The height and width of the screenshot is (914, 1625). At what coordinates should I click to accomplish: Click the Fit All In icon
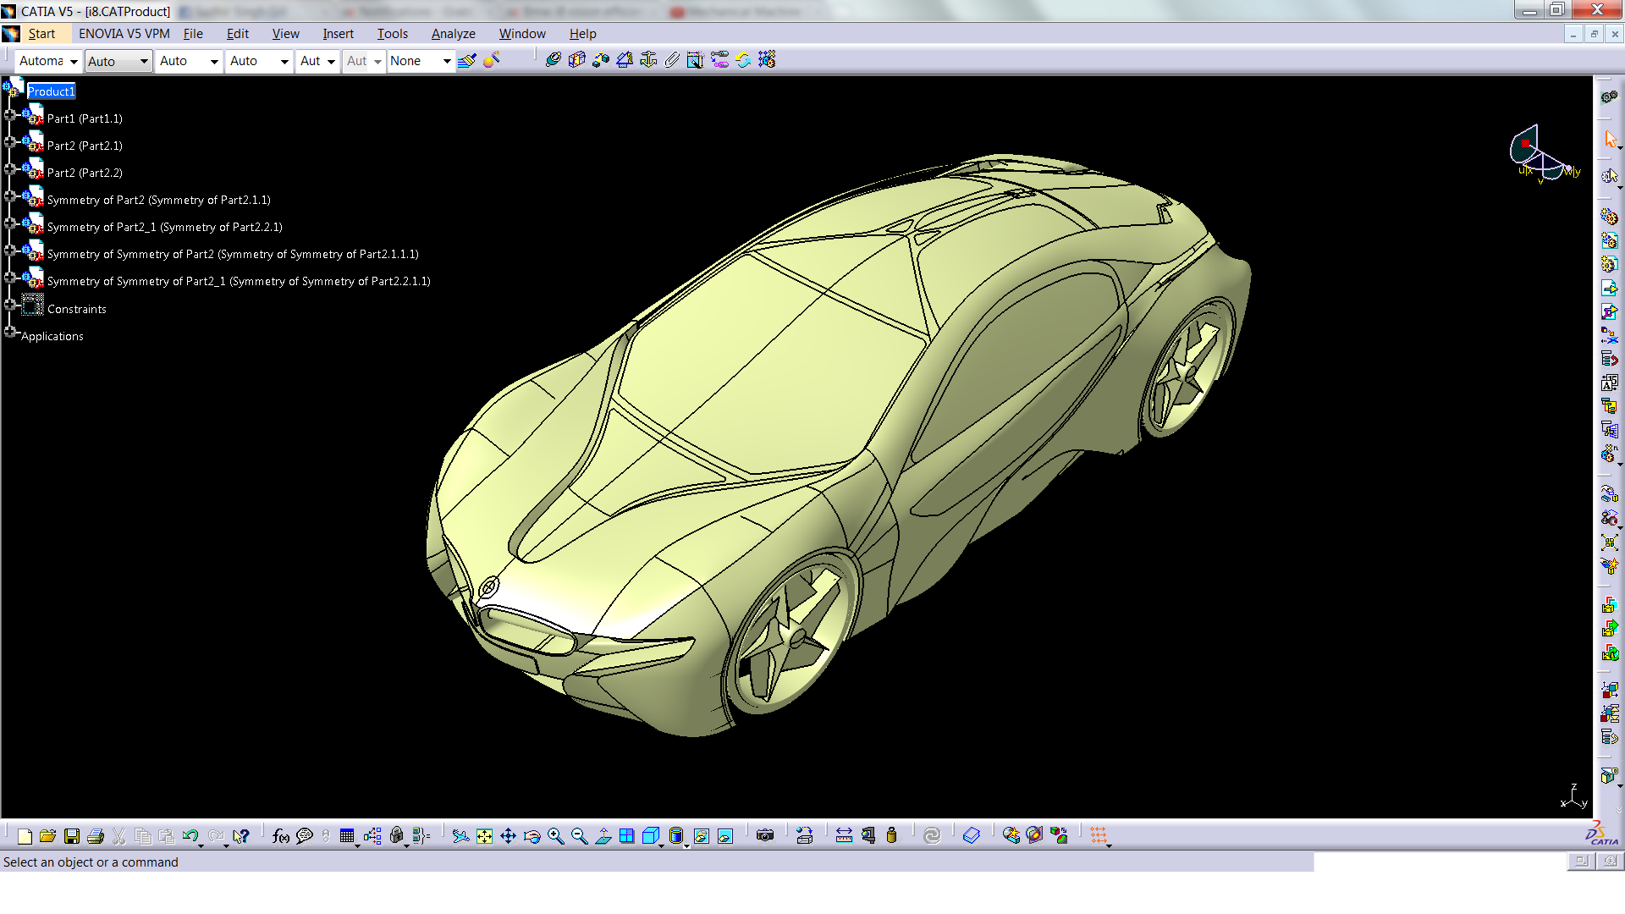[484, 836]
